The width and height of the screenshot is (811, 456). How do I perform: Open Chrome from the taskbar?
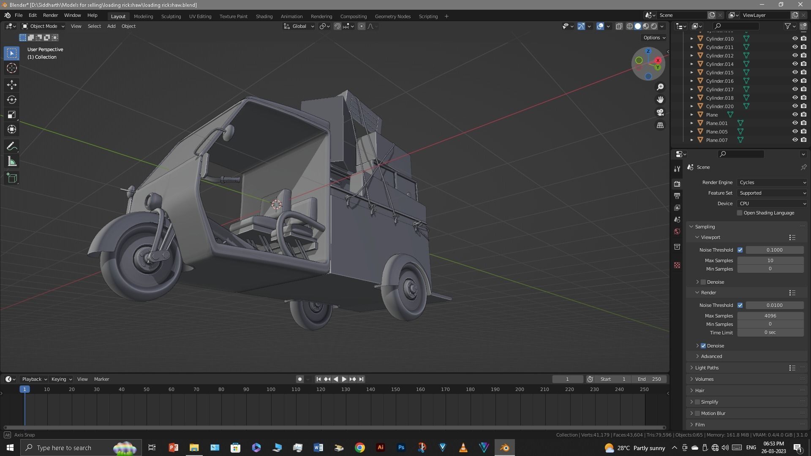click(x=360, y=448)
